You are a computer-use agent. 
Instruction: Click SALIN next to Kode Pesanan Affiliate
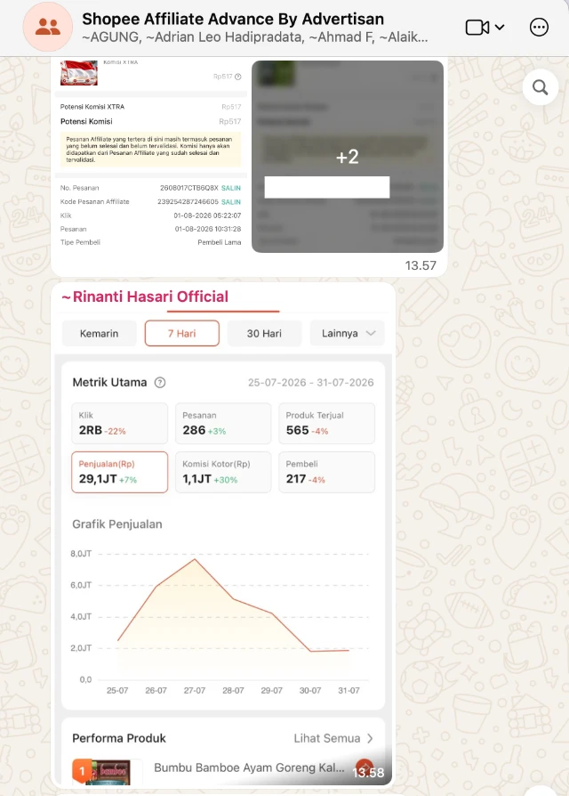point(231,201)
